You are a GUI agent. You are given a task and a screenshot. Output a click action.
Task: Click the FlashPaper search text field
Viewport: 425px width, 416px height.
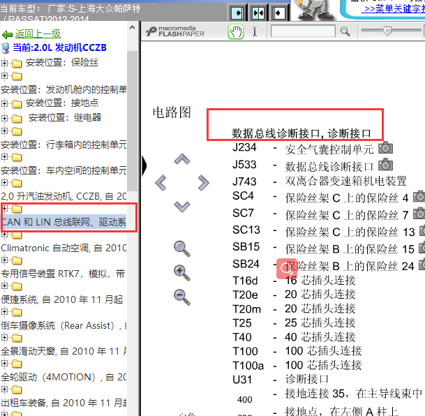coord(303,31)
